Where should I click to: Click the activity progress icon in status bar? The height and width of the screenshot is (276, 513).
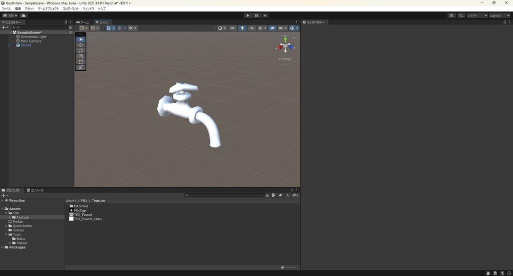click(x=509, y=273)
